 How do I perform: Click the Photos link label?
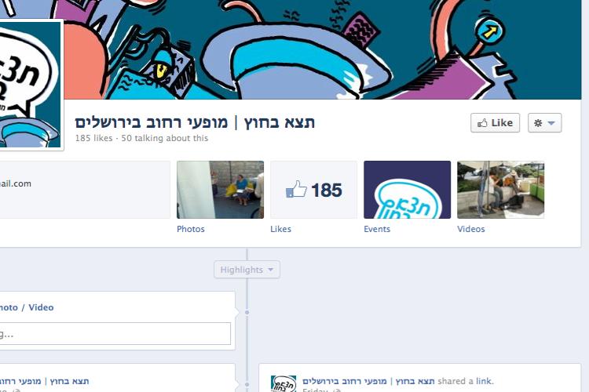[x=191, y=229]
